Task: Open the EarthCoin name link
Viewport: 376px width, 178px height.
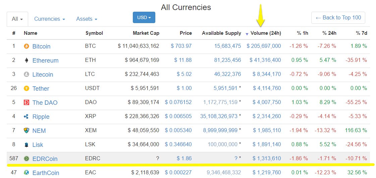Action: (x=46, y=173)
